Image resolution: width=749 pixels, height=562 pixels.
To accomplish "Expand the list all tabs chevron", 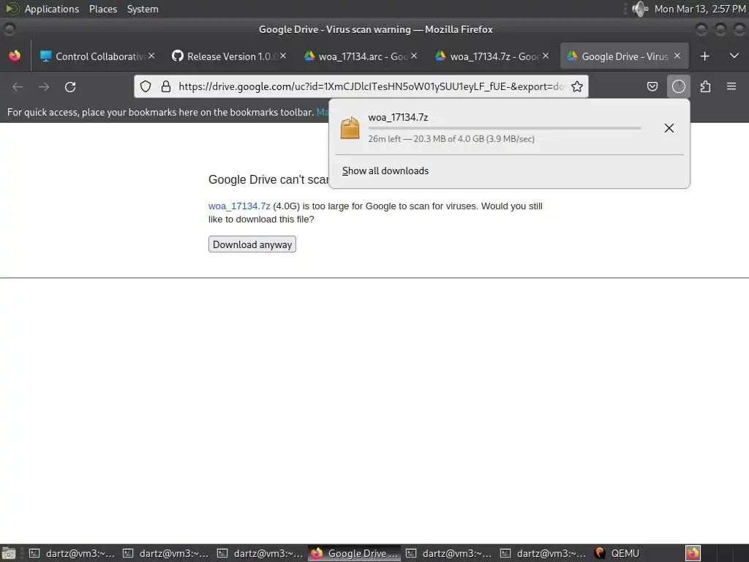I will click(x=734, y=56).
